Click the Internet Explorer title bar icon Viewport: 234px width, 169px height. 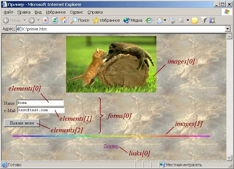click(x=4, y=4)
